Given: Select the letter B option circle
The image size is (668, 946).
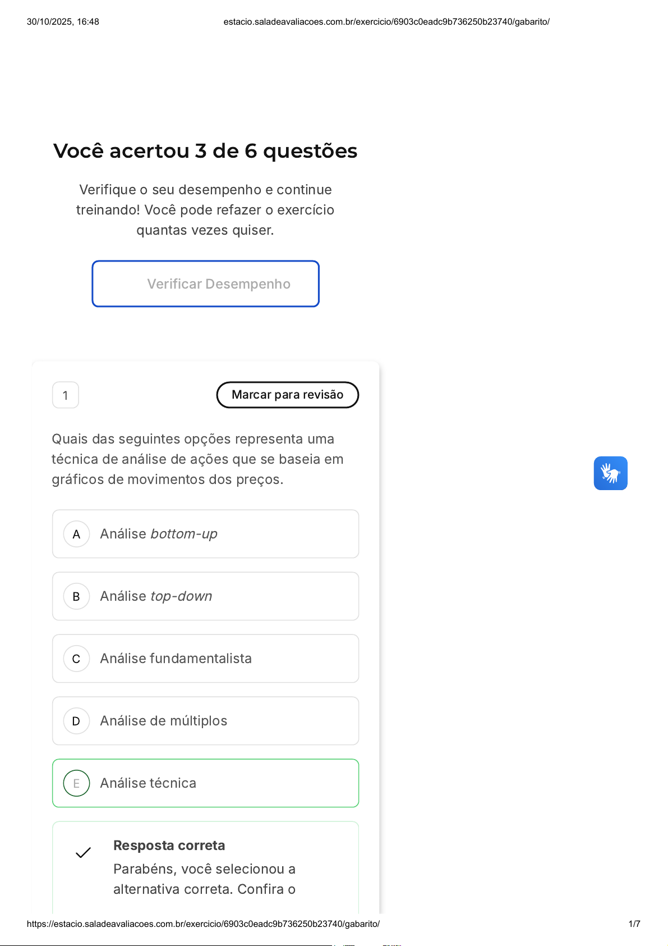Looking at the screenshot, I should (x=76, y=597).
